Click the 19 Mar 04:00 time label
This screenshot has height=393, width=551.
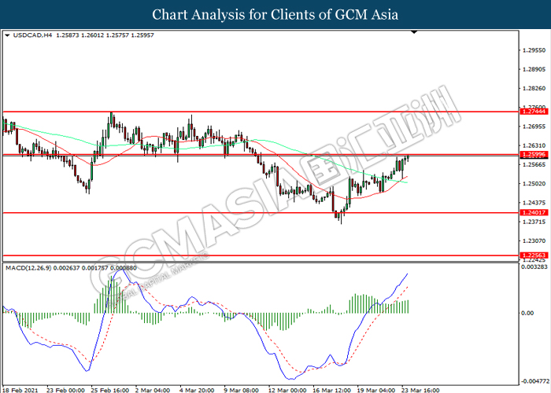point(375,390)
